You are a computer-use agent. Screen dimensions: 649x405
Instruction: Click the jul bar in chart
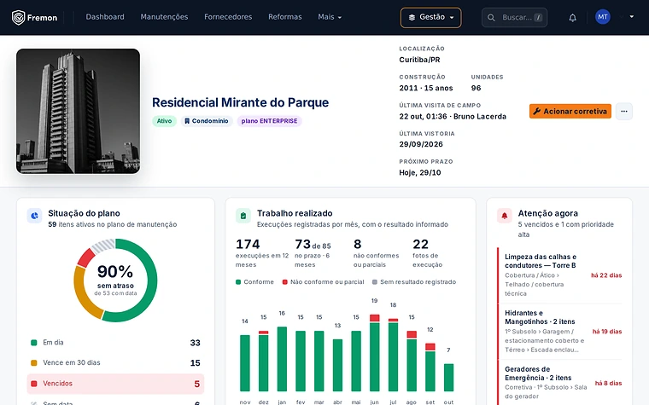coord(393,355)
